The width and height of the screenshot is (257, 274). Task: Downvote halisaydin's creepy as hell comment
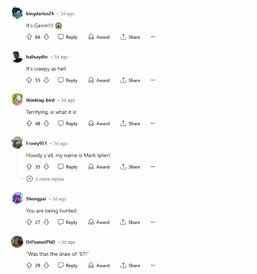[x=46, y=80]
